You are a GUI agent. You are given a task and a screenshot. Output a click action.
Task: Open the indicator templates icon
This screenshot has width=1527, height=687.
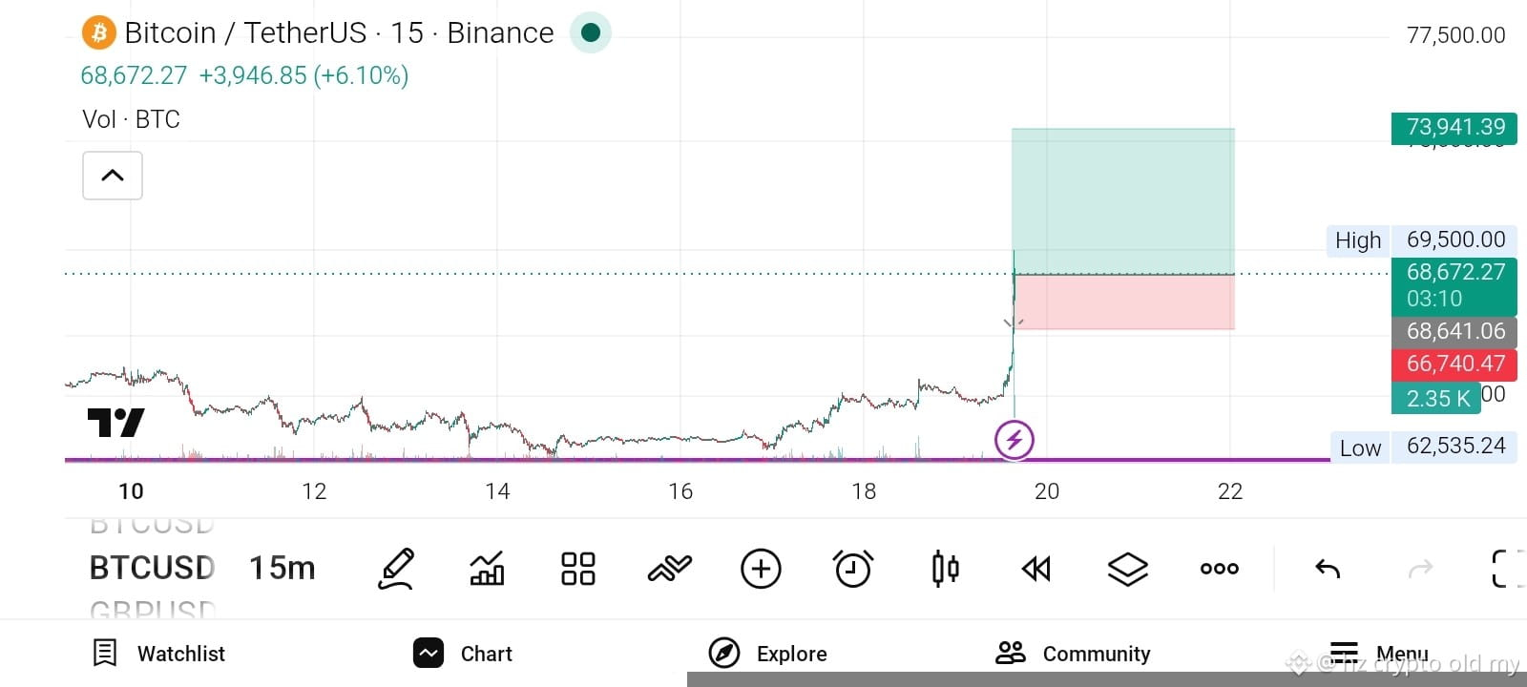[669, 569]
